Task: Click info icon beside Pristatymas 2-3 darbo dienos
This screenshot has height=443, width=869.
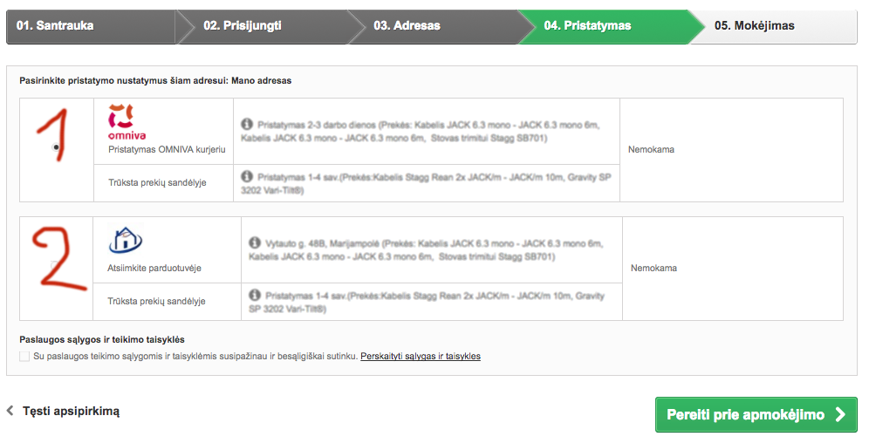Action: [x=247, y=125]
